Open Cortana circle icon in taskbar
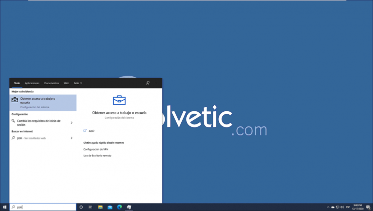The width and height of the screenshot is (373, 211). (81, 207)
